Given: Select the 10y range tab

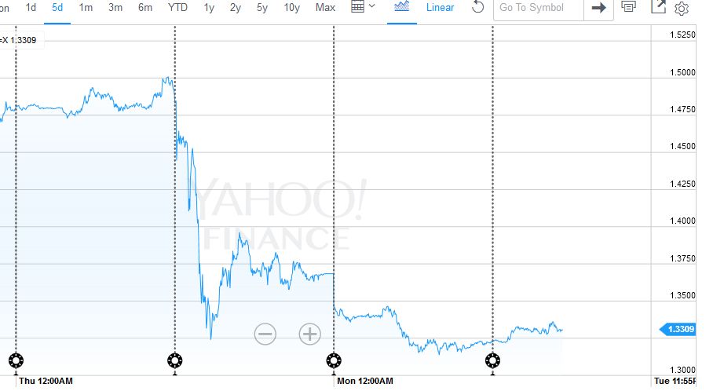Looking at the screenshot, I should (x=291, y=8).
